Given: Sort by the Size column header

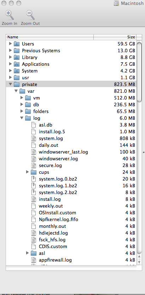Looking at the screenshot, I should (115, 37).
